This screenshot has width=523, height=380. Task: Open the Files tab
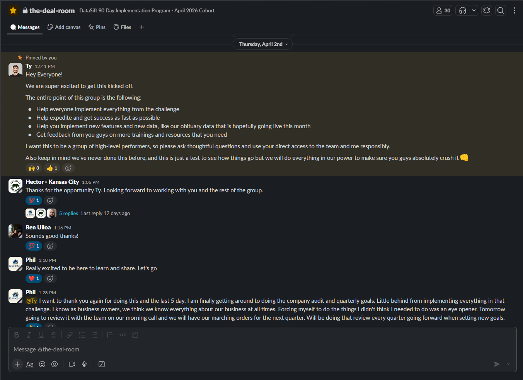122,27
